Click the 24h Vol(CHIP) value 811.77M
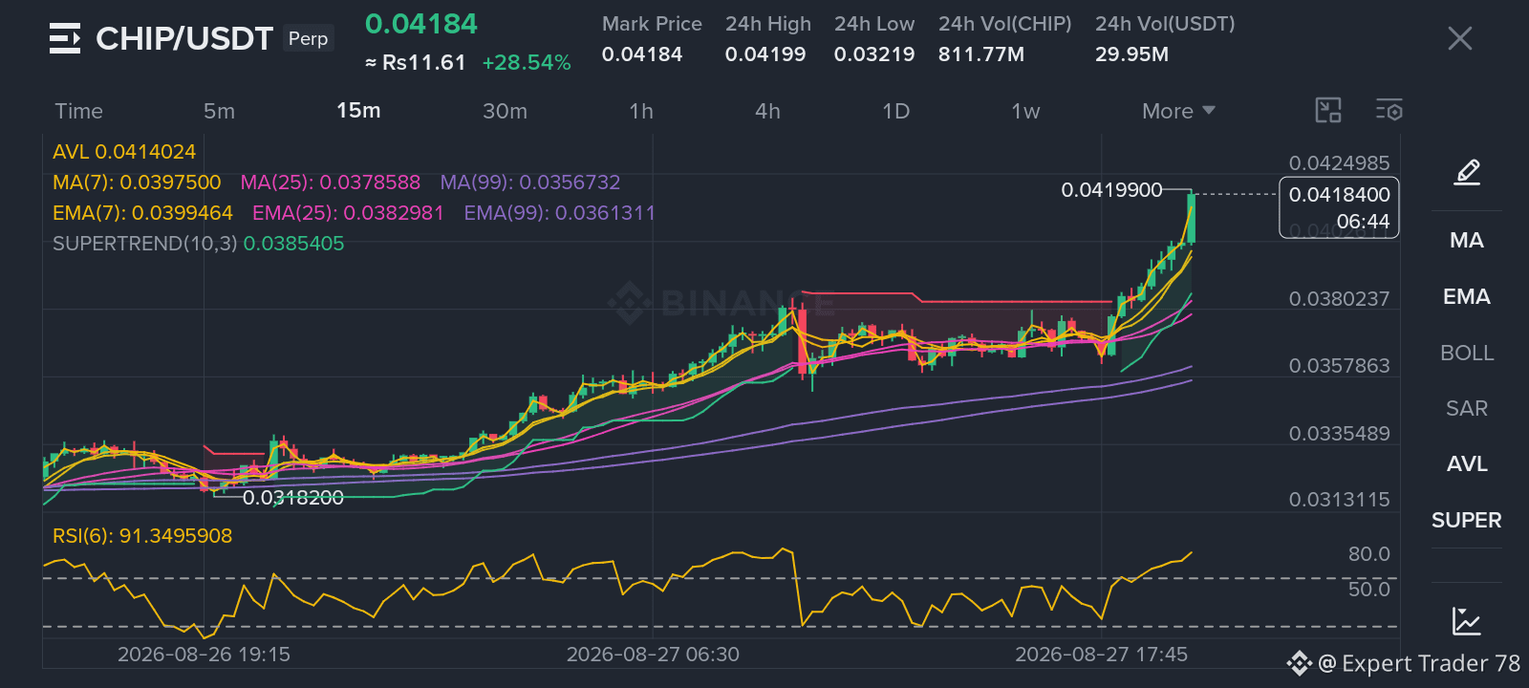 [981, 54]
